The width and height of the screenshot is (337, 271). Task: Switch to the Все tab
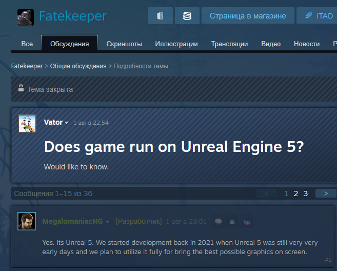[27, 44]
